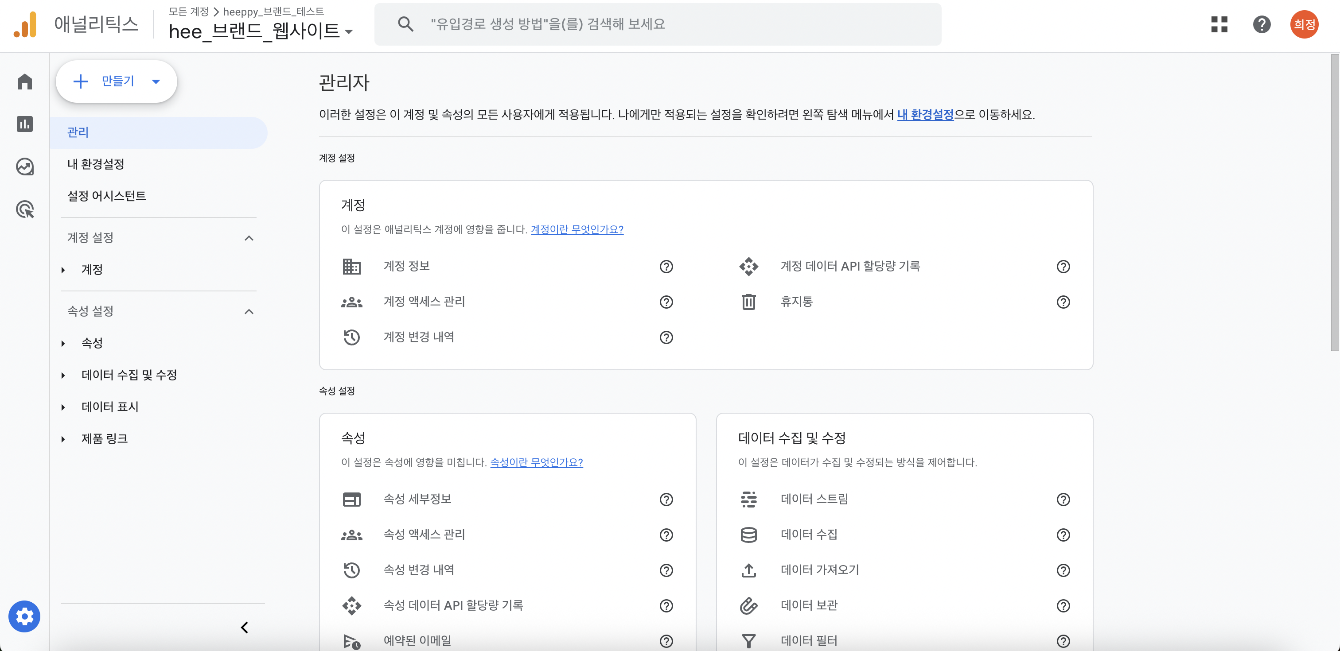
Task: Expand the 데이터 수집 및 수정 tree item
Action: pos(63,375)
